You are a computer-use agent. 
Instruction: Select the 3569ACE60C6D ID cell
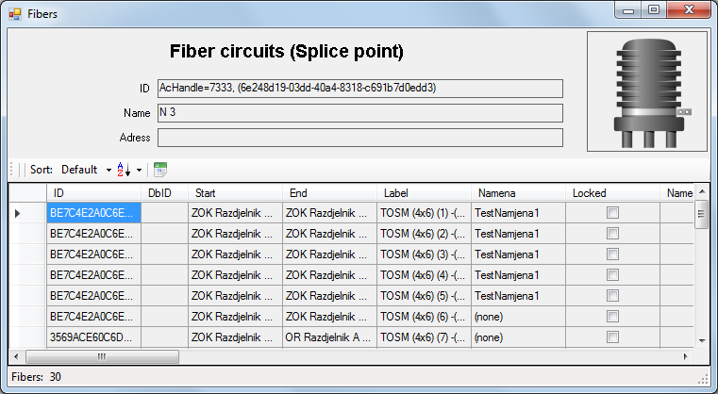click(93, 337)
